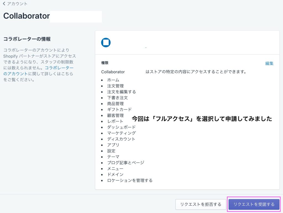Go back via the アカウント breadcrumb
The image size is (283, 213).
click(17, 4)
